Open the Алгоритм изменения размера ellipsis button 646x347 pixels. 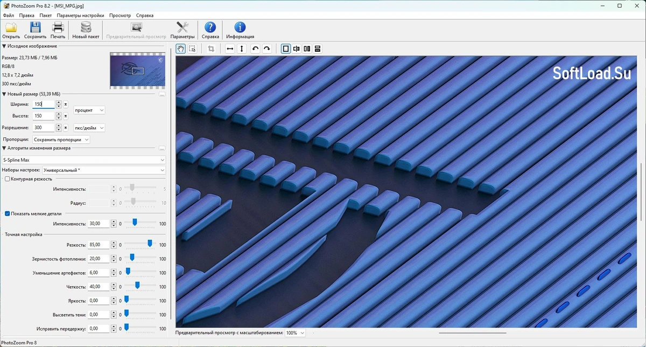tap(162, 148)
